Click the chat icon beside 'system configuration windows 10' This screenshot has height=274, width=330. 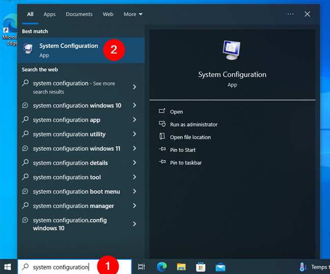point(25,105)
